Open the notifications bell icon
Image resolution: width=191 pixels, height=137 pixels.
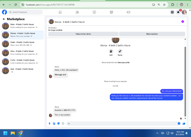(178, 12)
